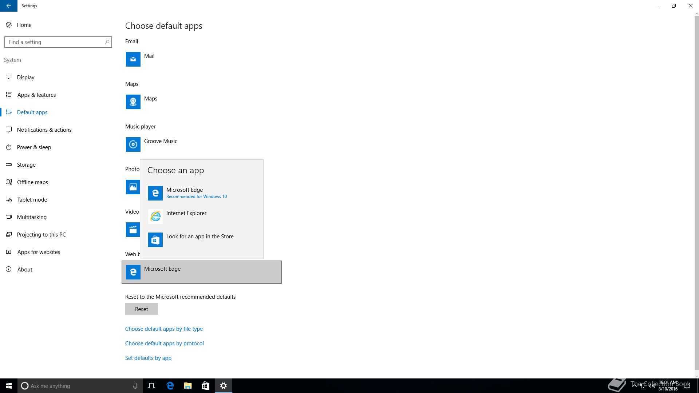Click the Notifications & actions icon
Viewport: 699px width, 393px height.
[9, 130]
